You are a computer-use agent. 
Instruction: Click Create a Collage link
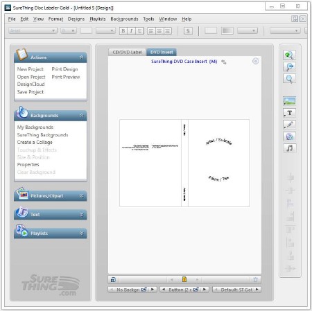pyautogui.click(x=35, y=142)
